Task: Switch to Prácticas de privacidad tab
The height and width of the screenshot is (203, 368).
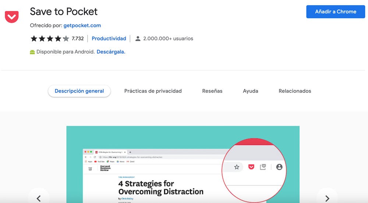Action: coord(153,91)
